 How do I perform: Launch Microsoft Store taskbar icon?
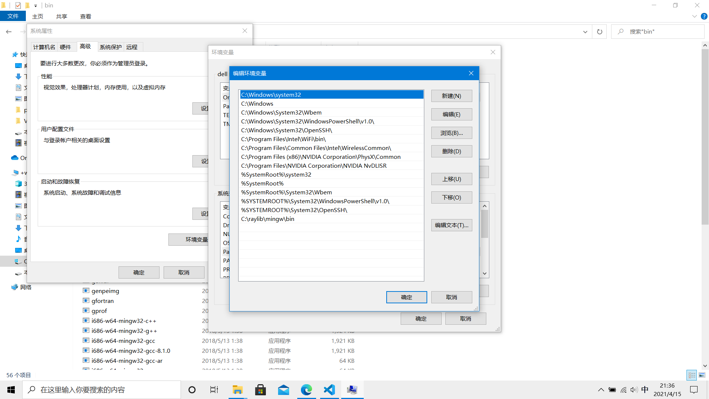pos(260,390)
